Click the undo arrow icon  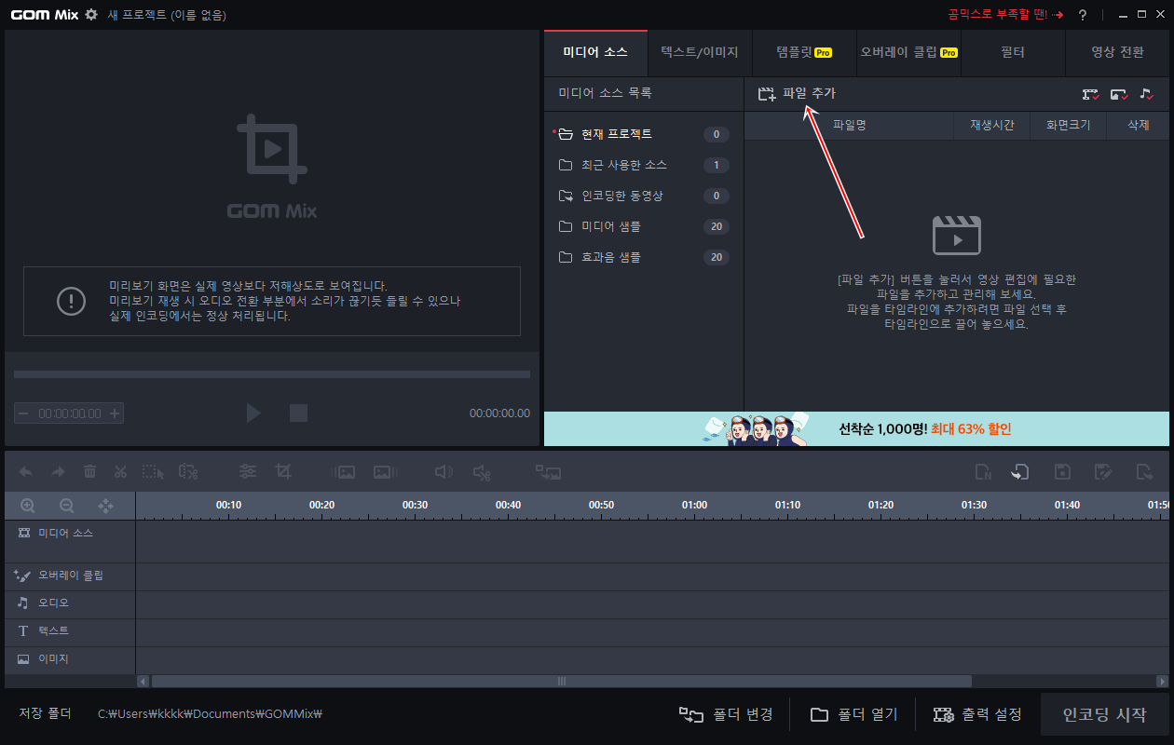tap(26, 472)
